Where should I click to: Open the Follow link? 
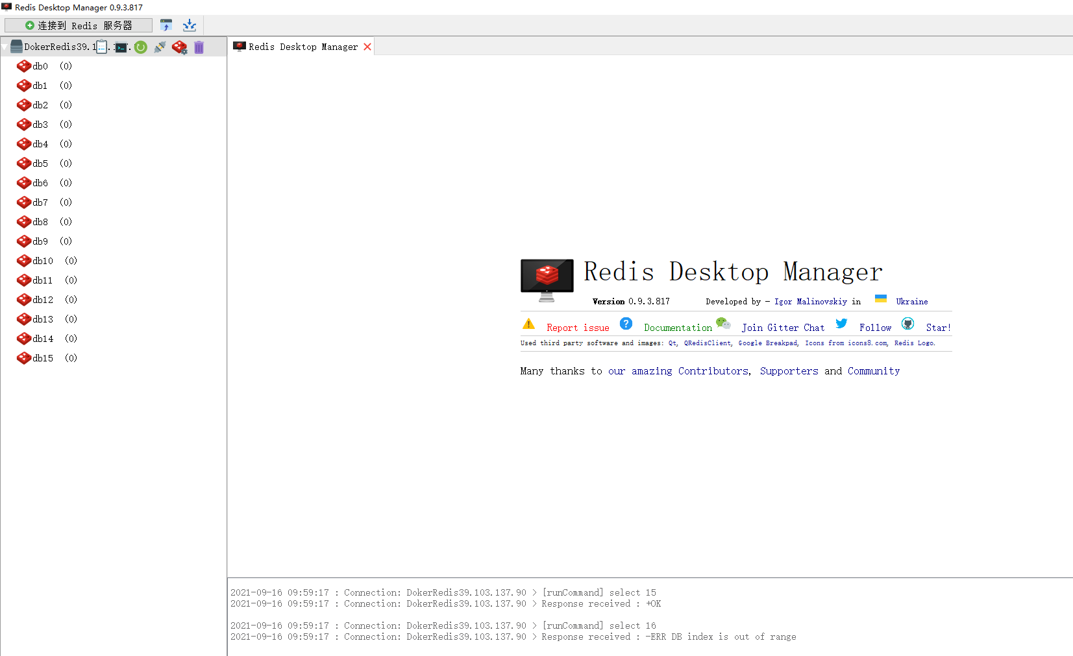875,328
